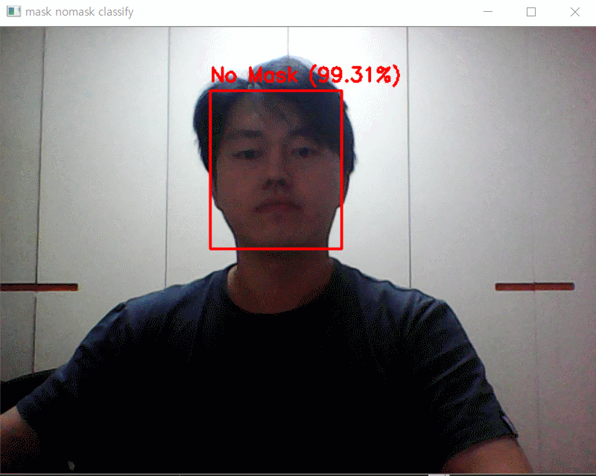
Task: Click the 'No Mask (99.31%)' detection label
Action: [305, 75]
